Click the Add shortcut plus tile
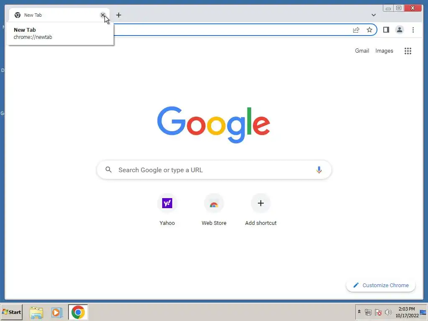The width and height of the screenshot is (428, 321). 261,203
